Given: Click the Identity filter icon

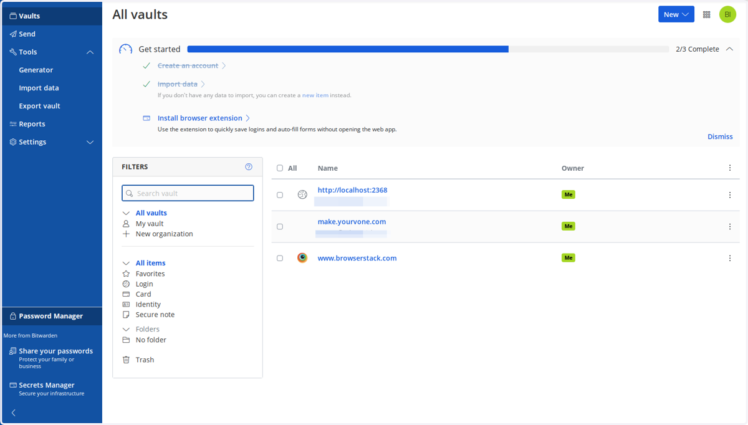Looking at the screenshot, I should pos(126,304).
